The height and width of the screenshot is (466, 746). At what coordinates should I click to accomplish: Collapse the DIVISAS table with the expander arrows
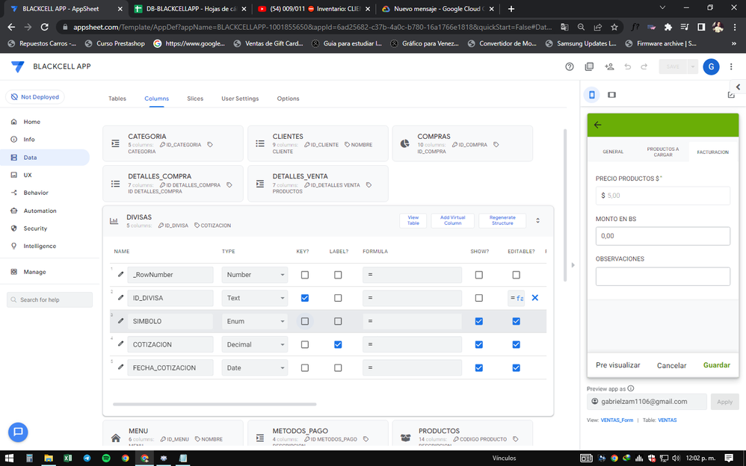tap(537, 220)
